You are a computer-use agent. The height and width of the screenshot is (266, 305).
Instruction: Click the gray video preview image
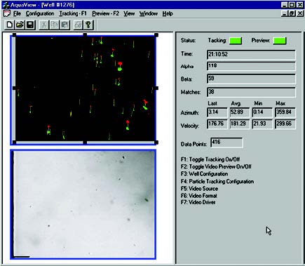pyautogui.click(x=83, y=204)
